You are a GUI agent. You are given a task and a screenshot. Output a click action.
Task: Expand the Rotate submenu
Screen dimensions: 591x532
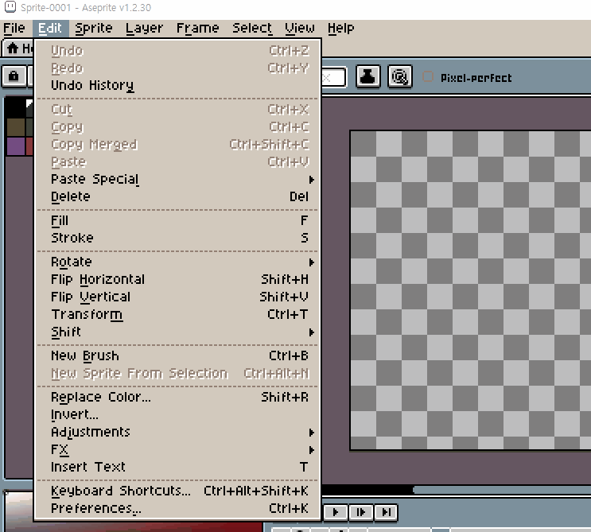177,262
